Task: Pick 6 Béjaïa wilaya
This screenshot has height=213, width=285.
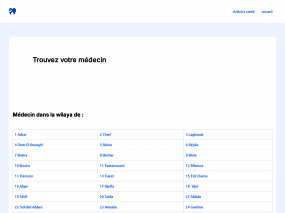Action: [192, 145]
